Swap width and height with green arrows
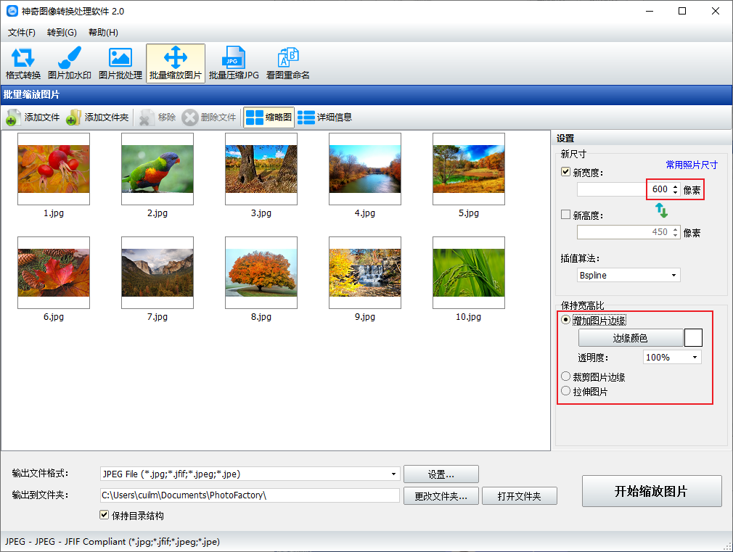The image size is (733, 552). [661, 210]
